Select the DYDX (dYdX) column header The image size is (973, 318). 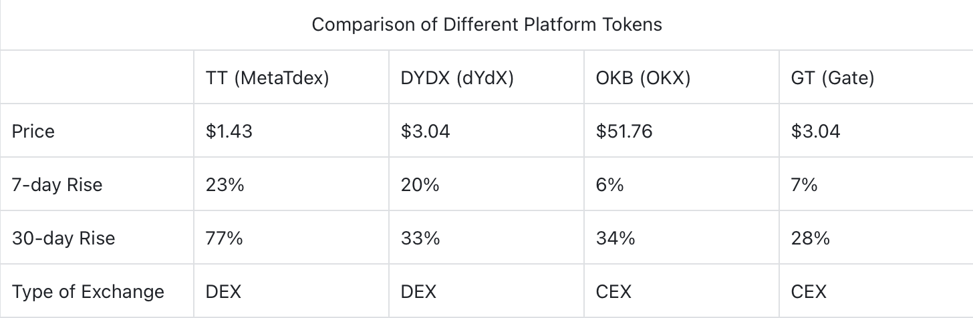(x=456, y=78)
